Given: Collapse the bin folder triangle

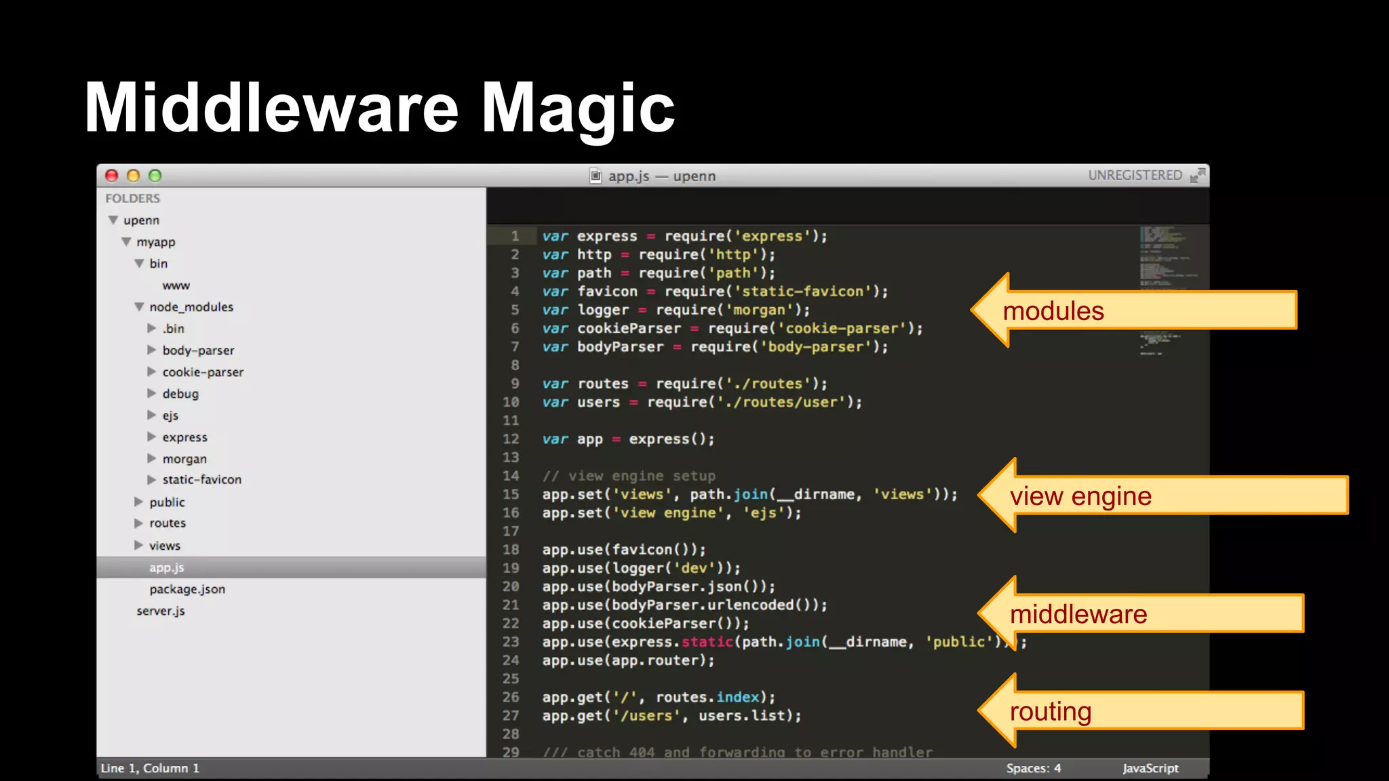Looking at the screenshot, I should 139,264.
